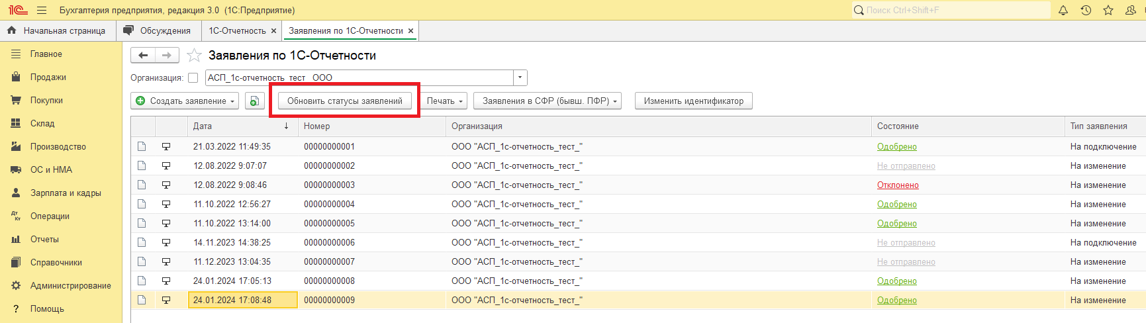Click the search magnifier icon
The height and width of the screenshot is (323, 1146).
coord(859,10)
